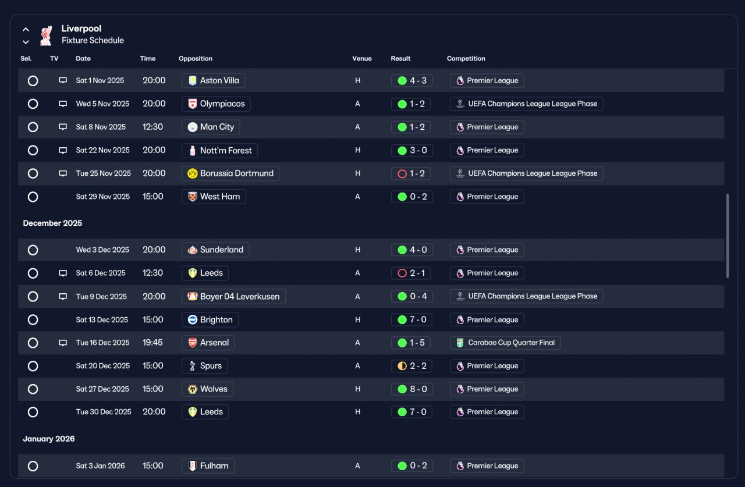Click the vertical scrollbar thumb
This screenshot has height=487, width=745.
coord(728,236)
